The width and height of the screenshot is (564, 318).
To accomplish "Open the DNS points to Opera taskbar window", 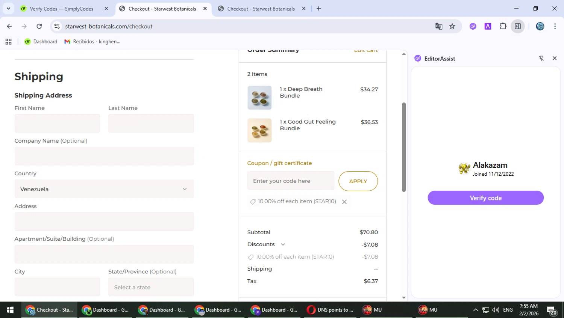I will click(x=330, y=310).
